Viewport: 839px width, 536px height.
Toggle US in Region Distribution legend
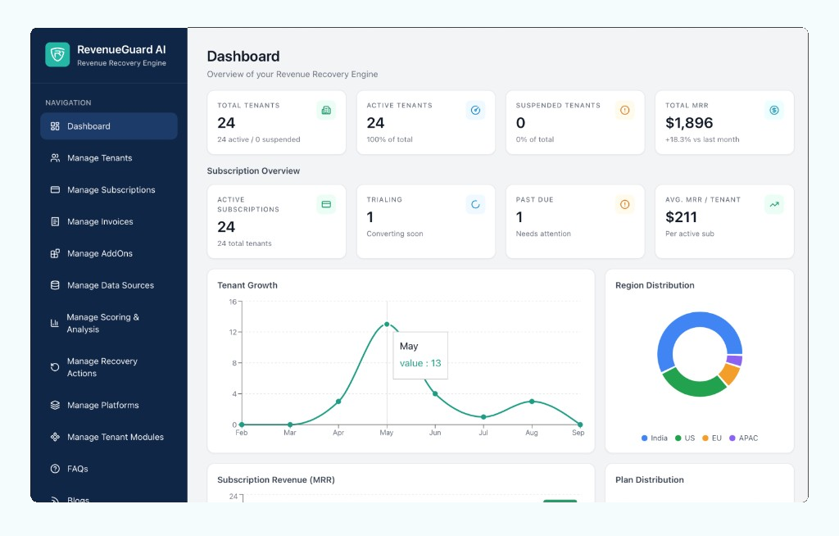(x=685, y=438)
